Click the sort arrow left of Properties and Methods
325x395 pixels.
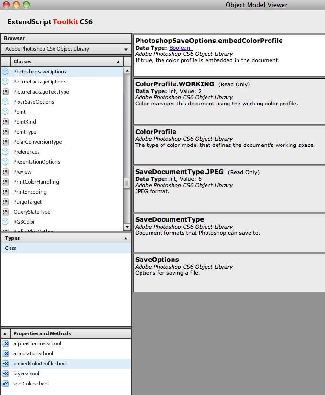[5, 333]
